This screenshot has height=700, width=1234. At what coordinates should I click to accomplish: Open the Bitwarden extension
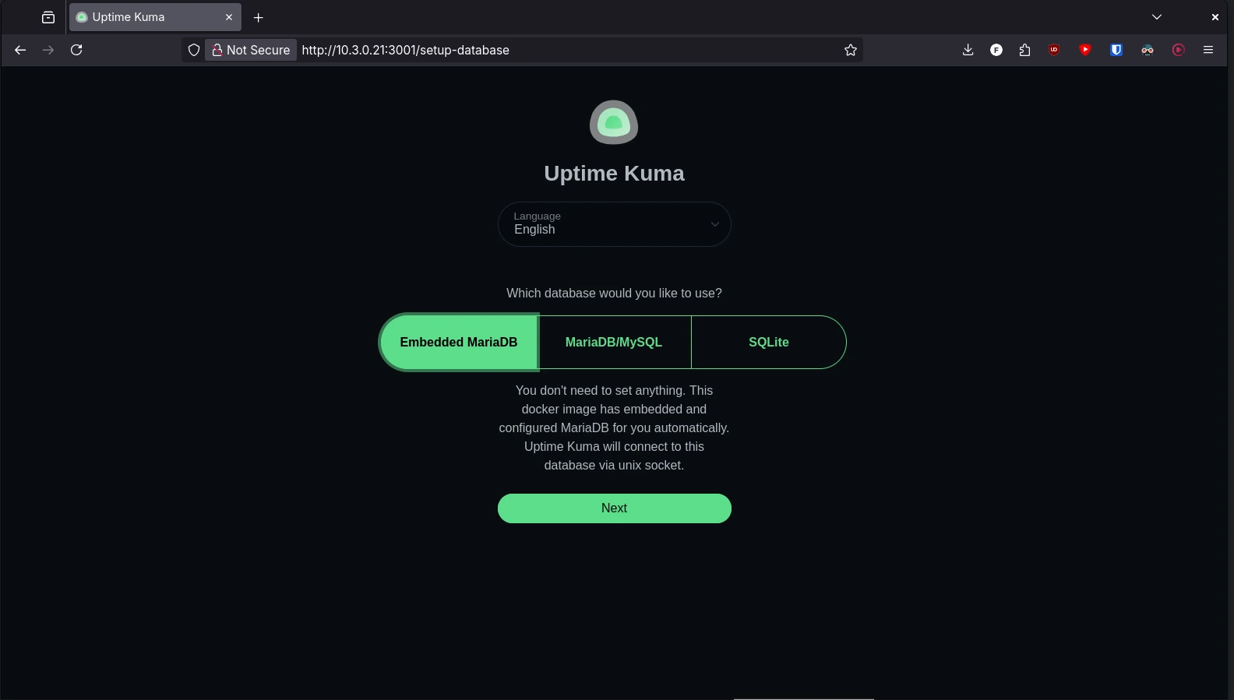(x=1116, y=50)
